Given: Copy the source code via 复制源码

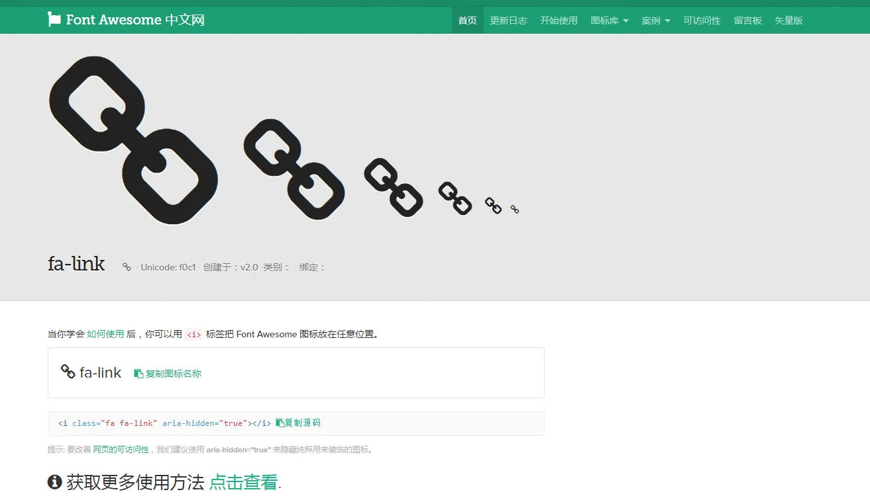Looking at the screenshot, I should 302,423.
